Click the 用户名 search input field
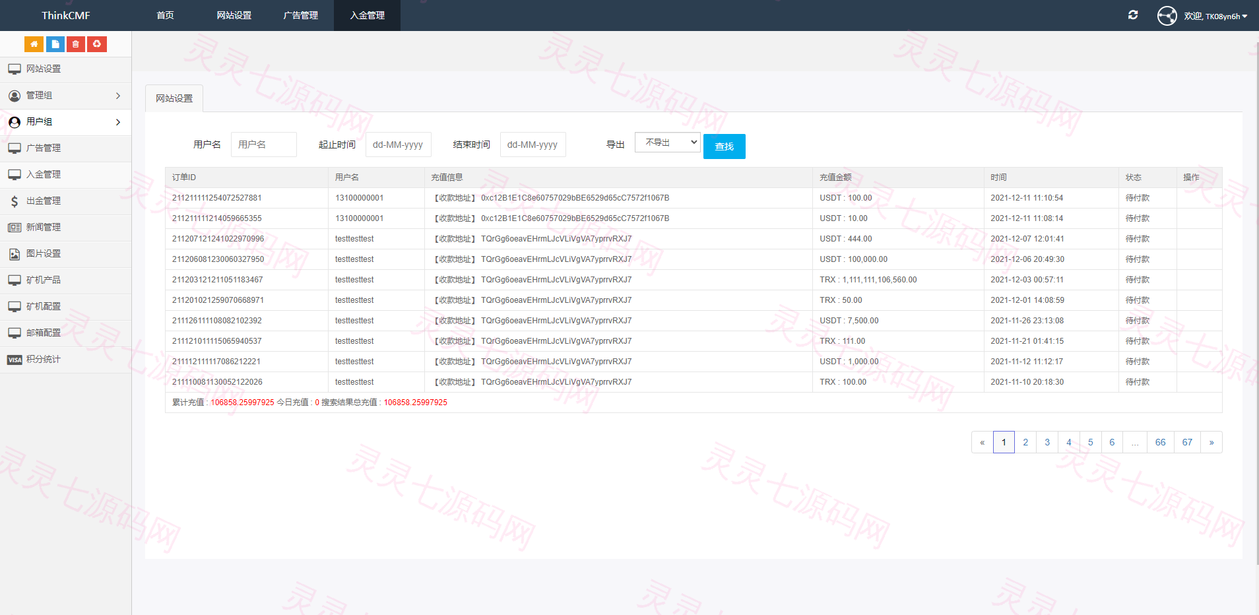1259x615 pixels. point(264,145)
